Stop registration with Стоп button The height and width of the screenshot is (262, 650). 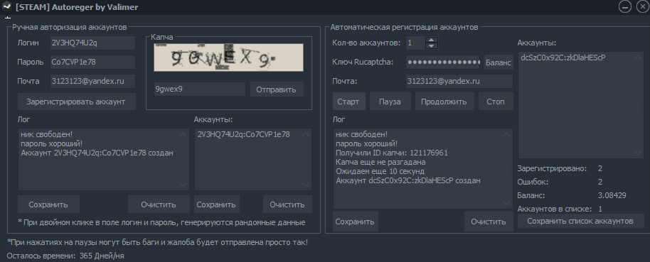[x=496, y=102]
